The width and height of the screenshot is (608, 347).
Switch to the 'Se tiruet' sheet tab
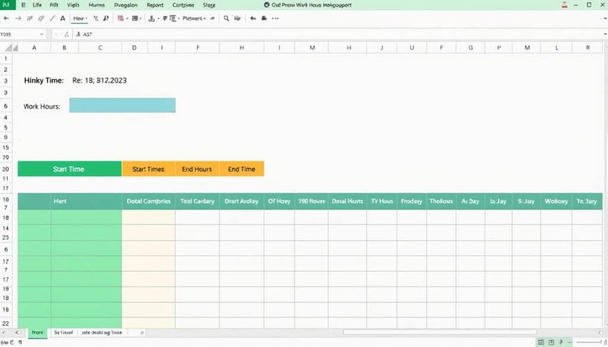(63, 333)
